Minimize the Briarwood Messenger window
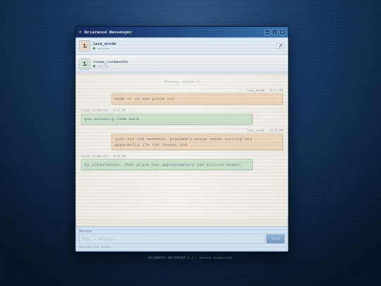 click(x=267, y=32)
